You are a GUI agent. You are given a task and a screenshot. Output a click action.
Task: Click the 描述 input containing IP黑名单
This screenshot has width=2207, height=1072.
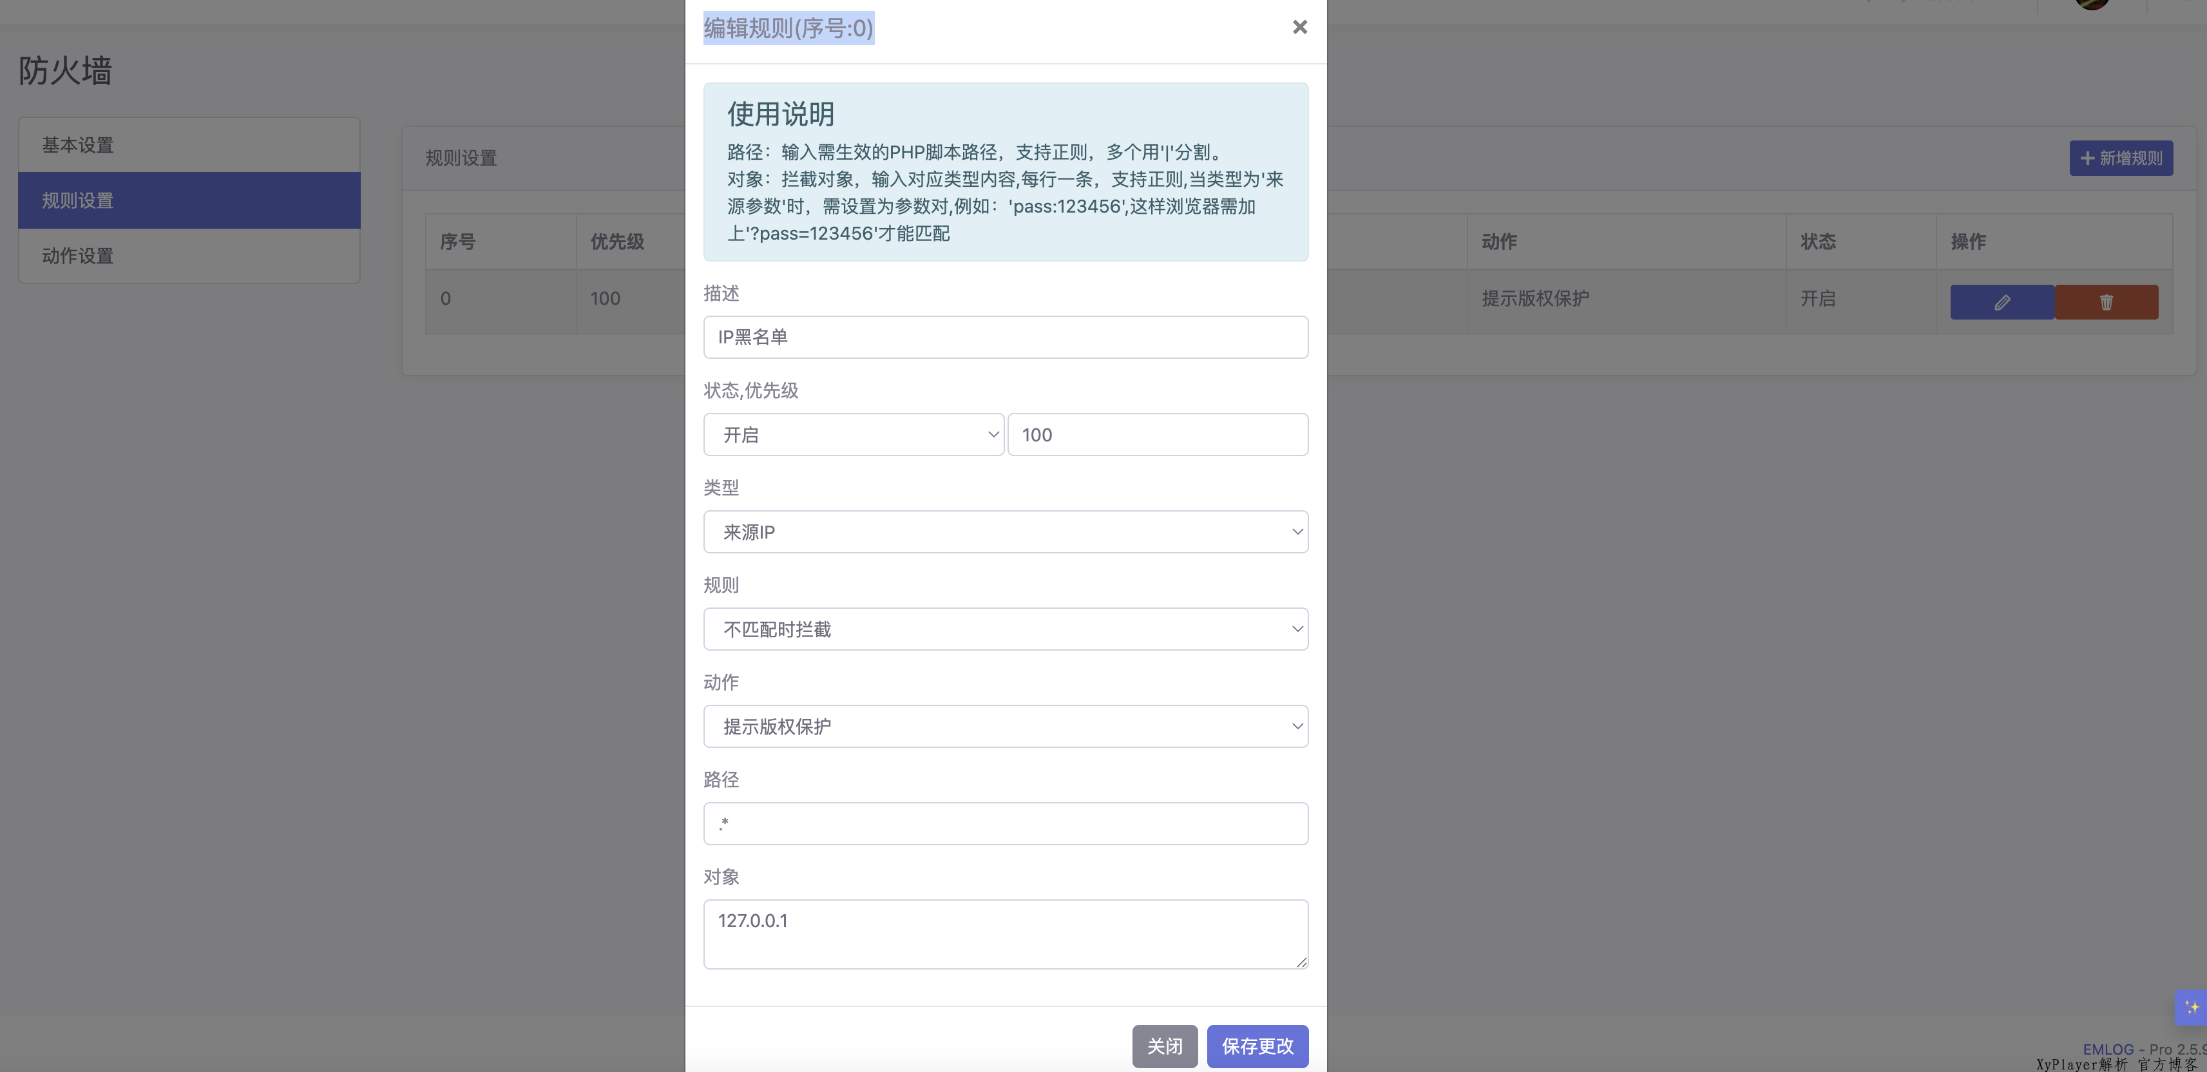(x=1005, y=337)
